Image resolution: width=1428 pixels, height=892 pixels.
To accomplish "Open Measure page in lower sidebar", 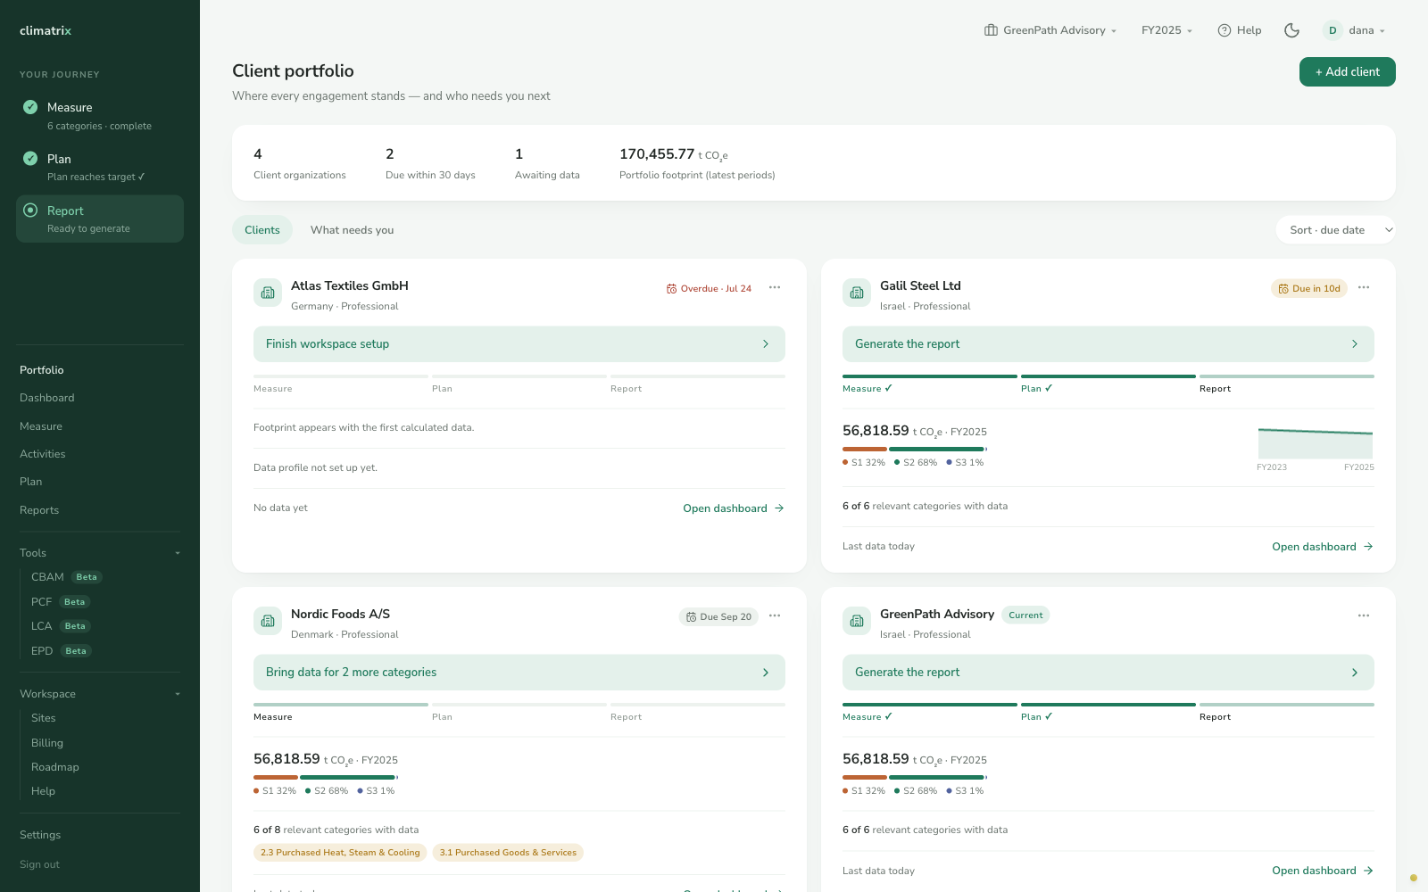I will tap(41, 426).
